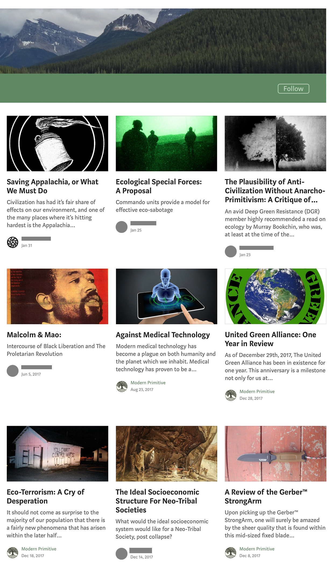Click author avatar on Saving Appalachia post
The width and height of the screenshot is (333, 579).
[13, 242]
